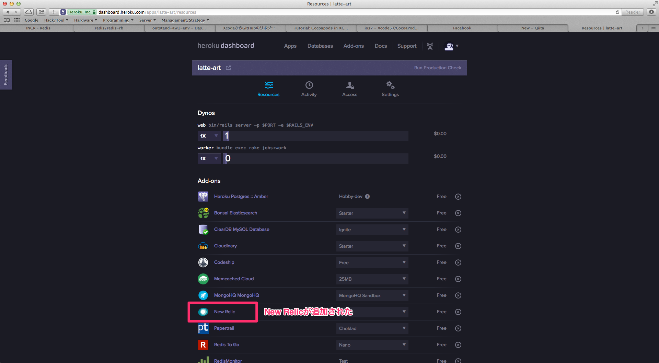Open the Apps navigation item
Screen dimensions: 659x363
click(x=290, y=46)
